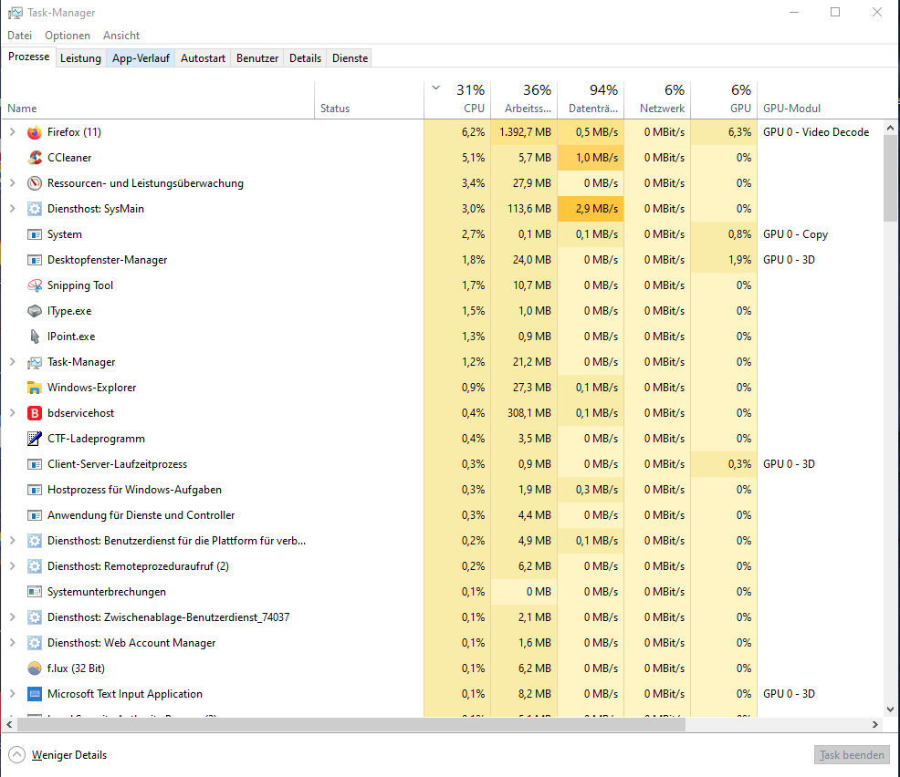Open the Ansicht menu
This screenshot has width=900, height=777.
(x=121, y=36)
